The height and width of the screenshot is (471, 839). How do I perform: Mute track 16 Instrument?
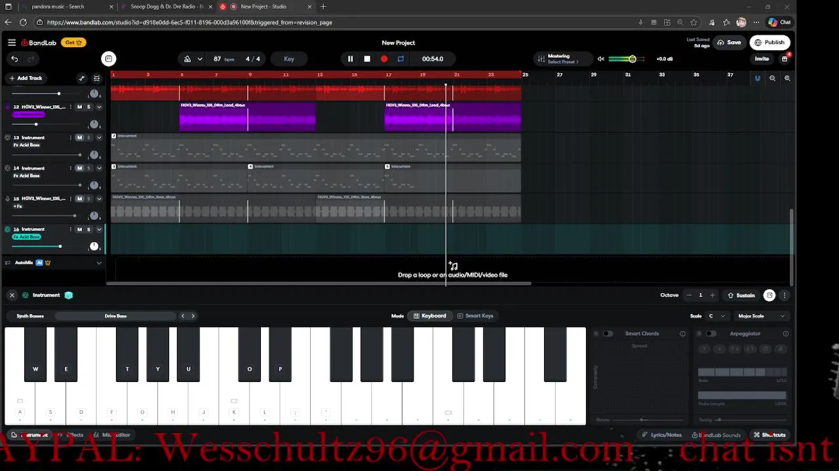79,230
